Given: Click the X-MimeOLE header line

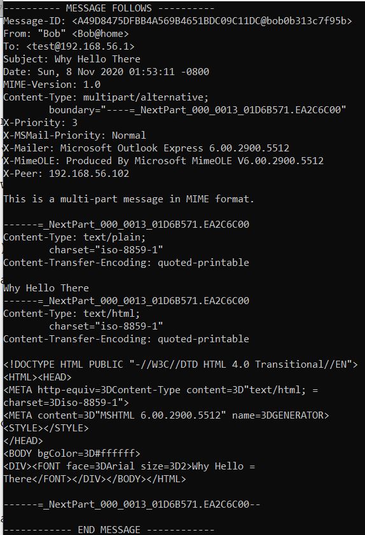Looking at the screenshot, I should (x=163, y=161).
